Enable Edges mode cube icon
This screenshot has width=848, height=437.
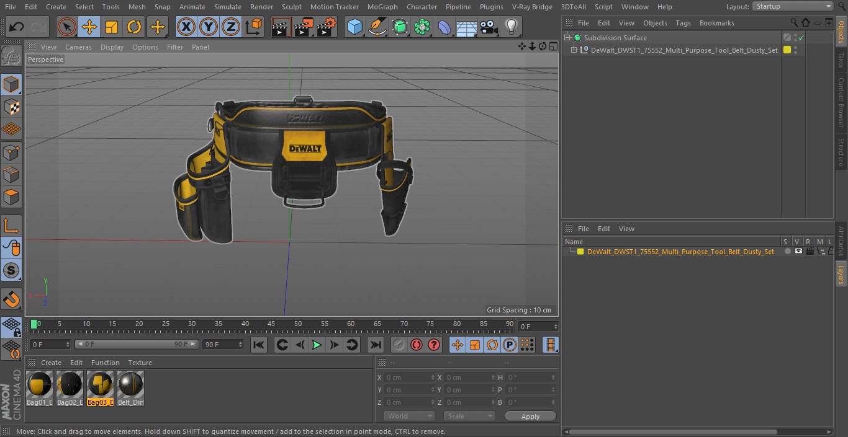tap(11, 175)
